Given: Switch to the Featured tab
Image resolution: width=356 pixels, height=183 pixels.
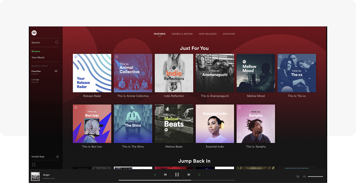Looking at the screenshot, I should (x=160, y=34).
